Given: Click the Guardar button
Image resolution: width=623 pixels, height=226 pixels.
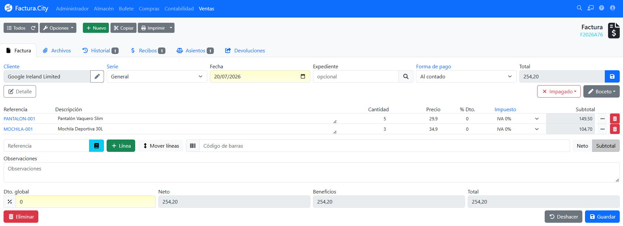Looking at the screenshot, I should tap(602, 217).
